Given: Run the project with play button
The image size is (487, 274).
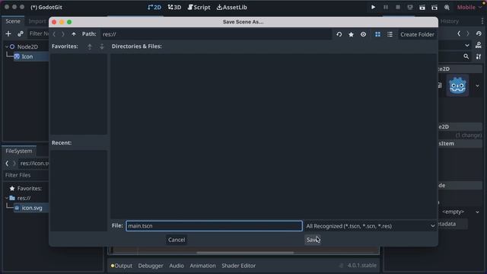Looking at the screenshot, I should (x=373, y=7).
